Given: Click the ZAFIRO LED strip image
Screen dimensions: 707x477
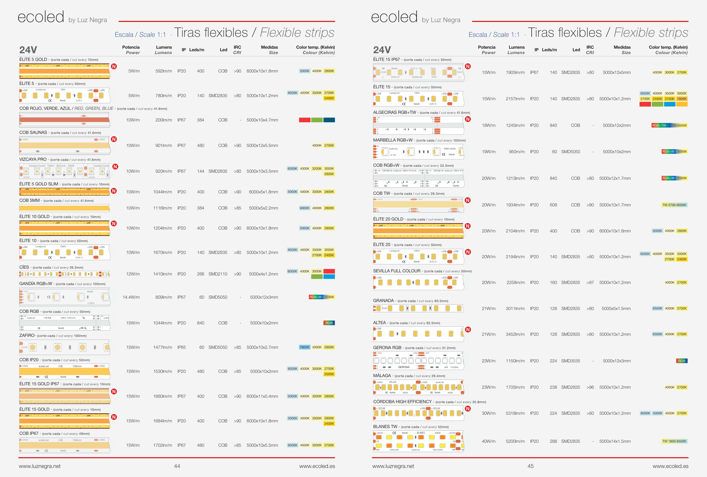Looking at the screenshot, I should (64, 347).
